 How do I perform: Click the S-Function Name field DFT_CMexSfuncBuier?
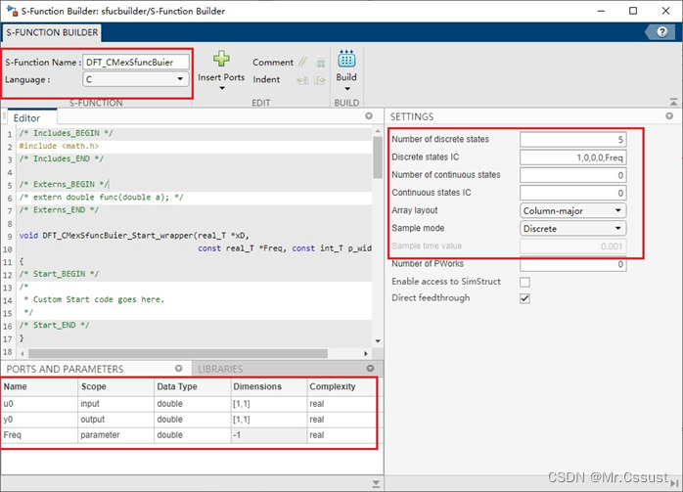(x=136, y=62)
